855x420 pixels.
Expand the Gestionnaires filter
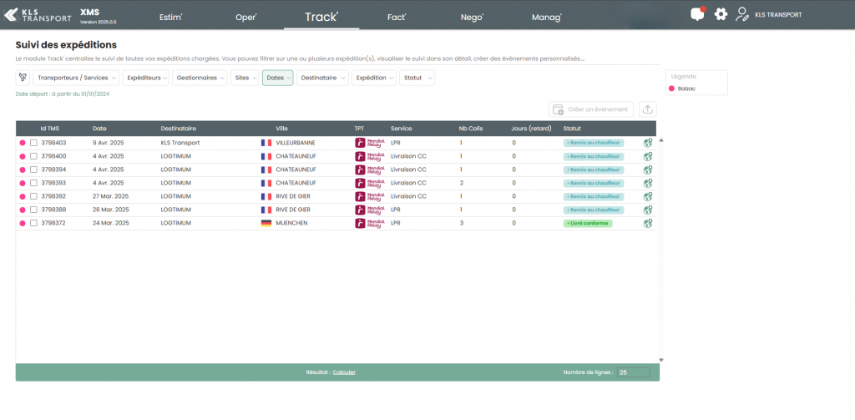point(200,78)
